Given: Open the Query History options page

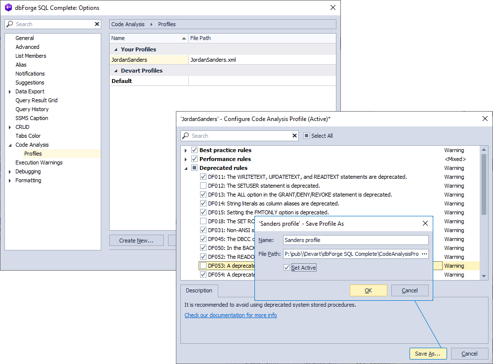Looking at the screenshot, I should (x=32, y=109).
